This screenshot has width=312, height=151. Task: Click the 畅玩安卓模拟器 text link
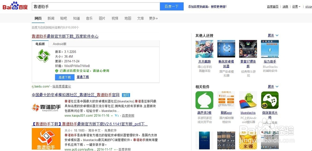(226, 64)
